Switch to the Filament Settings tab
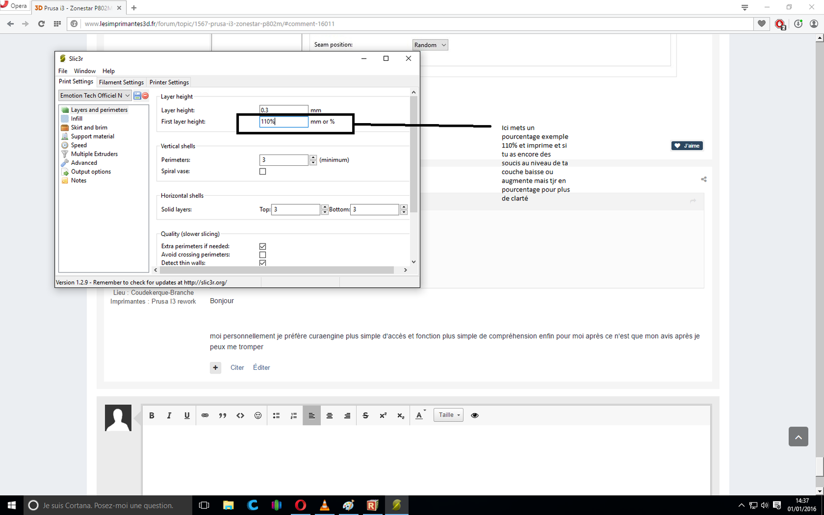Image resolution: width=824 pixels, height=515 pixels. coord(121,82)
